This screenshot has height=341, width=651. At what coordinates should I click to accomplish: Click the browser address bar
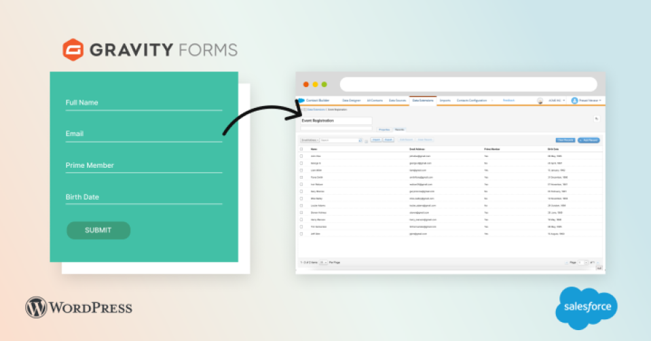[x=468, y=84]
